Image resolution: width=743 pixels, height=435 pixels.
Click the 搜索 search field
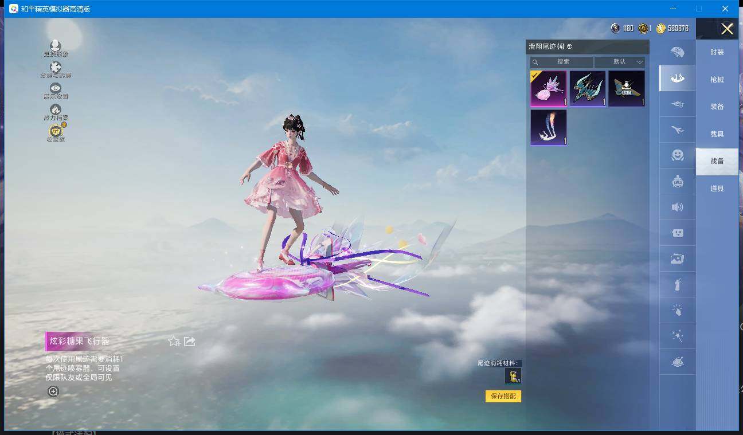562,62
